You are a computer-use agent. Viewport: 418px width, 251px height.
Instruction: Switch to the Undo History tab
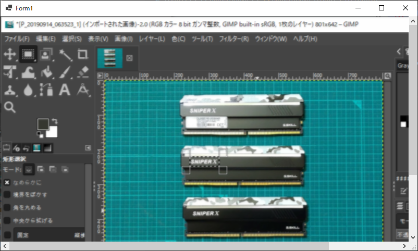26,148
